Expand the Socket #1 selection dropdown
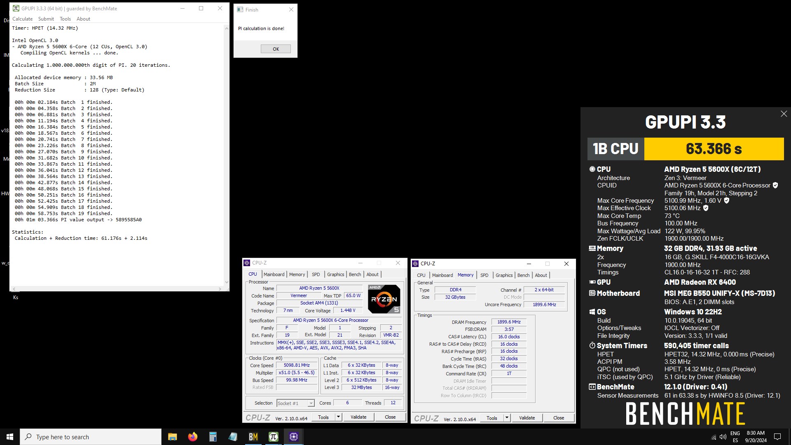791x445 pixels. [311, 403]
